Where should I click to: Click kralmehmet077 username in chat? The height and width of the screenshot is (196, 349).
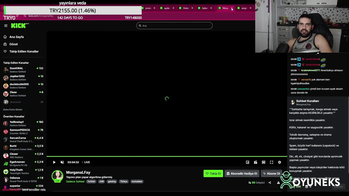pyautogui.click(x=310, y=70)
